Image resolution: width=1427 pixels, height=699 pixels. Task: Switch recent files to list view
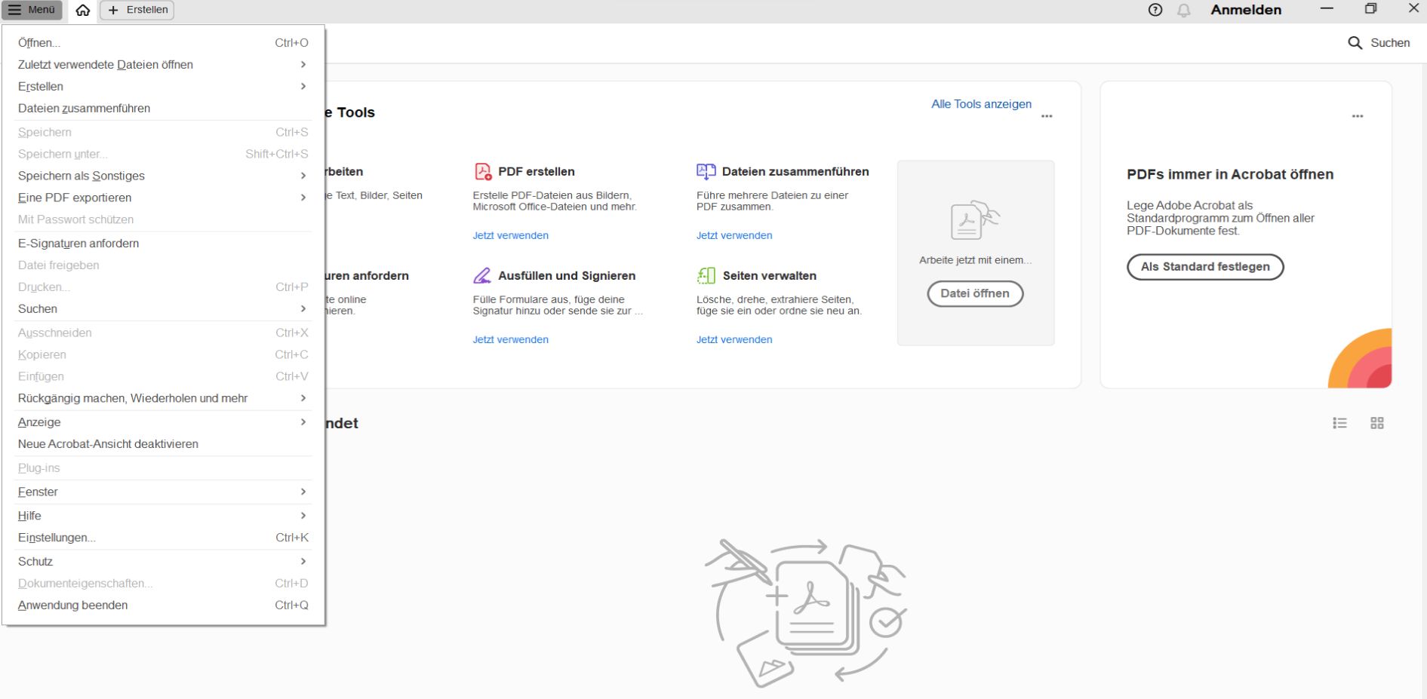click(1339, 423)
